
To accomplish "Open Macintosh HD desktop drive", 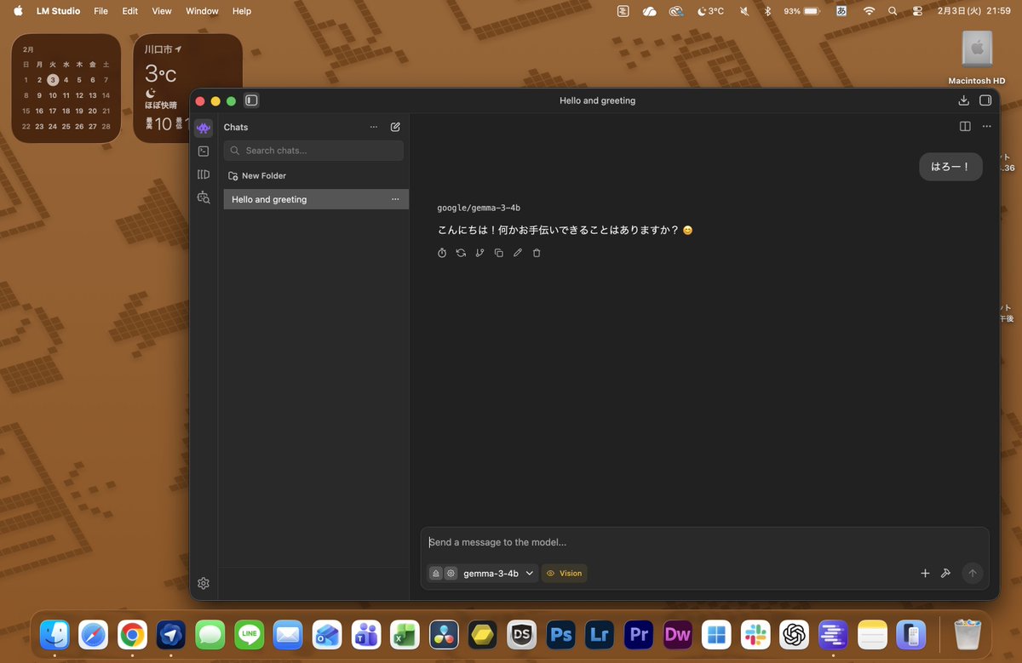I will 977,59.
